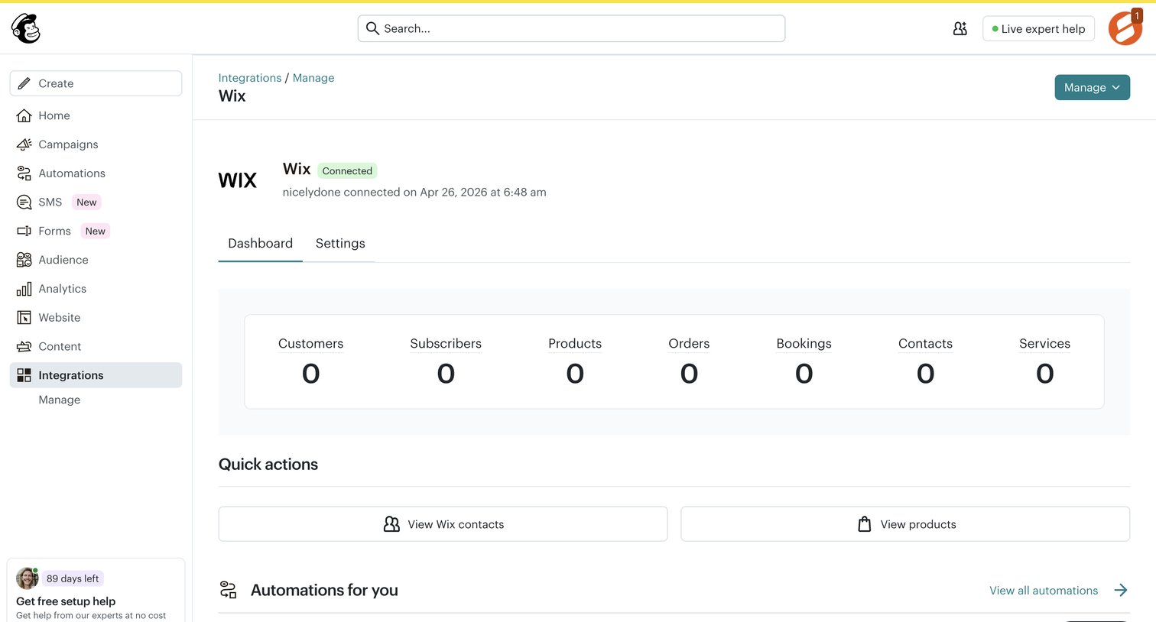Click the search magnifier icon
This screenshot has height=622, width=1156.
pyautogui.click(x=372, y=28)
